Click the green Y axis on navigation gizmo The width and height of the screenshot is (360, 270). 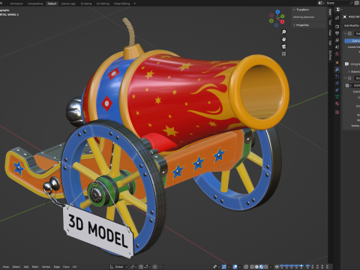(x=282, y=16)
